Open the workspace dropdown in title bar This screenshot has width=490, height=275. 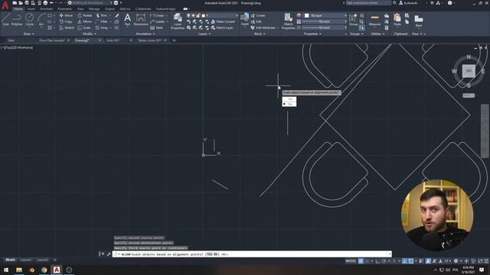90,3
